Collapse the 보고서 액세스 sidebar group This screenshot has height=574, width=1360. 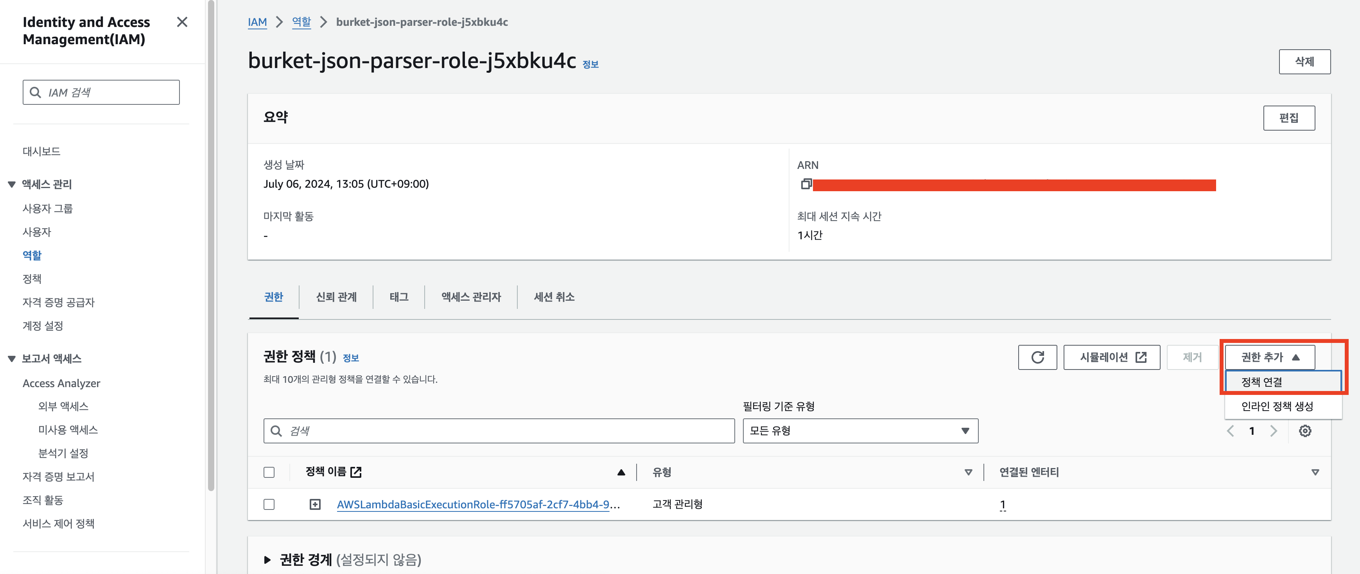12,359
